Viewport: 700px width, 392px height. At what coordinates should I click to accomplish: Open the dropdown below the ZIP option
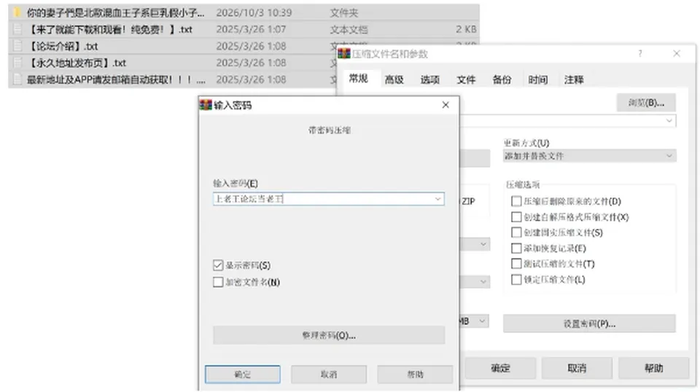483,244
